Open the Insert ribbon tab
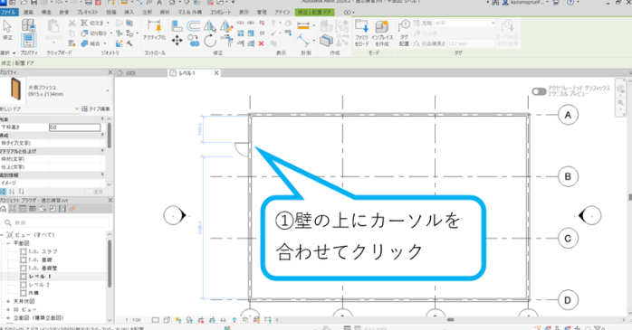Screen dimensions: 632x330 [x=129, y=12]
